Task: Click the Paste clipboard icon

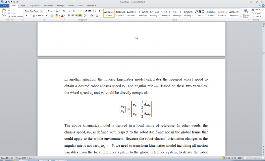Action: (x=4, y=11)
